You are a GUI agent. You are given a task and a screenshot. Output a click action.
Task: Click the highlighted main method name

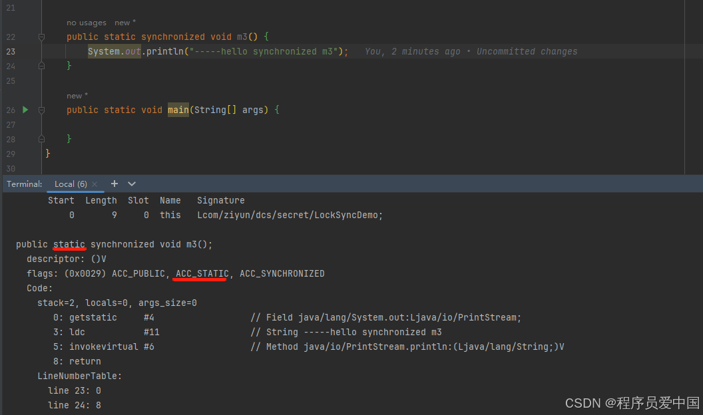tap(178, 110)
